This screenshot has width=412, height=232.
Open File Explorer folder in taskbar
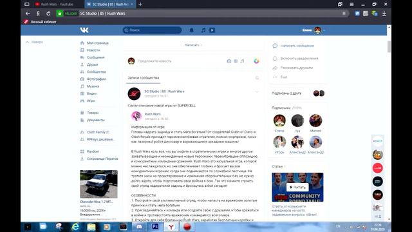pos(91,227)
